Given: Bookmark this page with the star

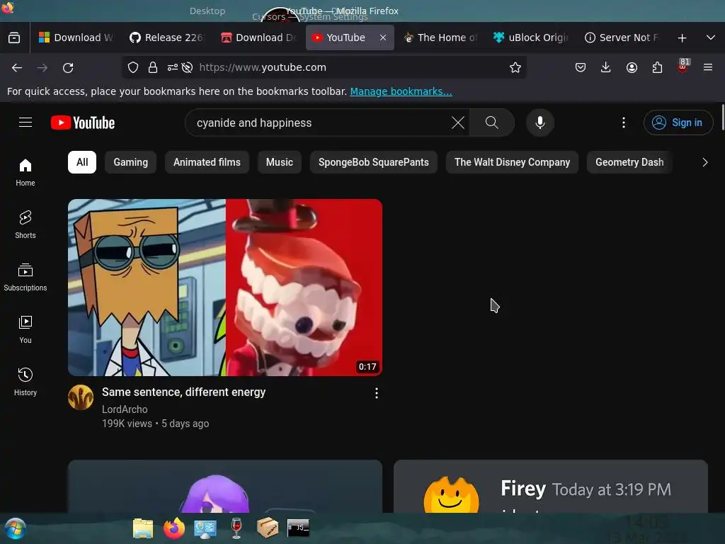Looking at the screenshot, I should (x=515, y=67).
